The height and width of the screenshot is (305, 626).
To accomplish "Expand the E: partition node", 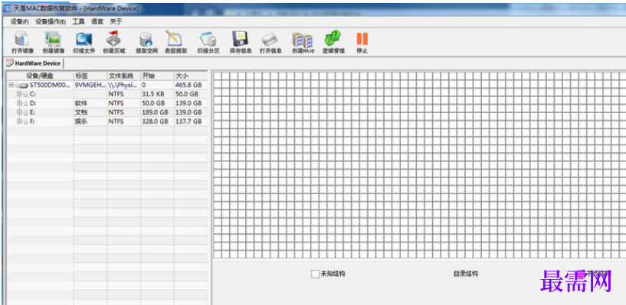I will pyautogui.click(x=18, y=112).
